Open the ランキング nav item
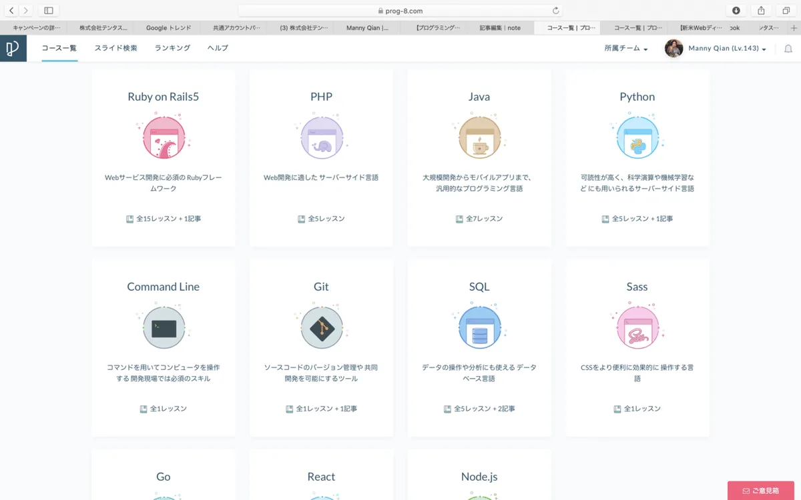Viewport: 801px width, 500px height. click(x=172, y=48)
